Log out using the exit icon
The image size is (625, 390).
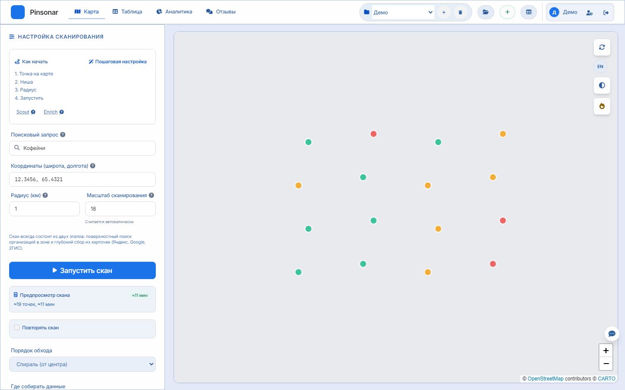pos(606,13)
